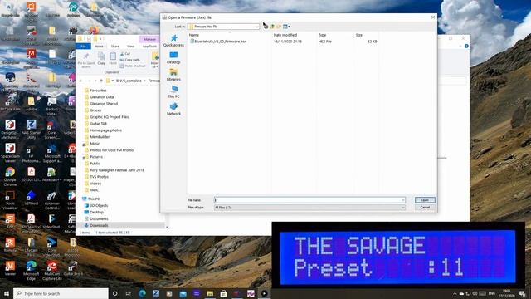Click the Explorer Up navigation arrow
Image resolution: width=531 pixels, height=299 pixels.
101,81
